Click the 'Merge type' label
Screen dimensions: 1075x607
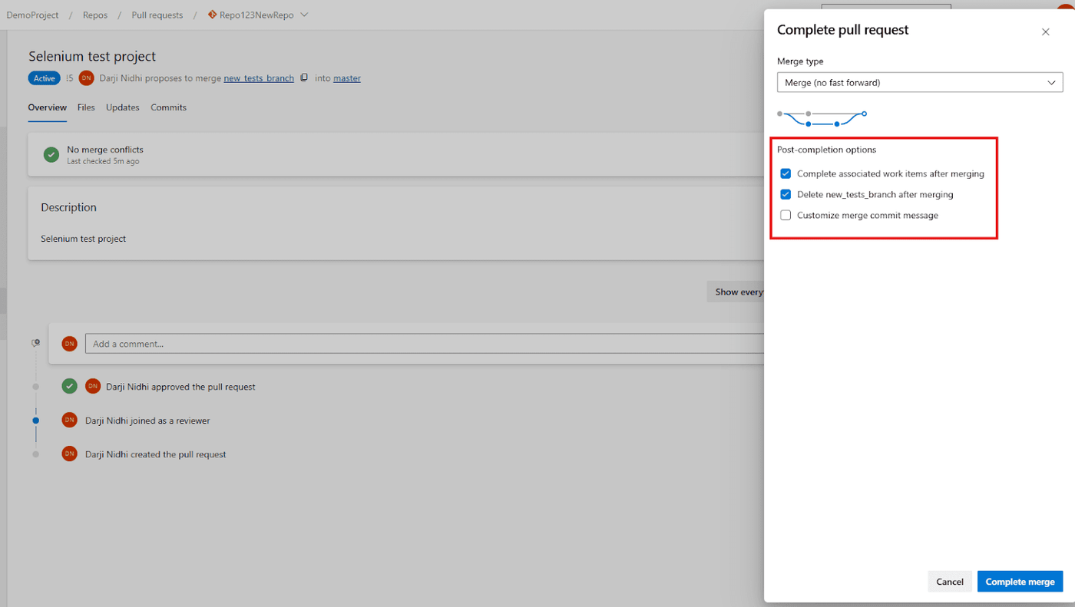coord(800,61)
